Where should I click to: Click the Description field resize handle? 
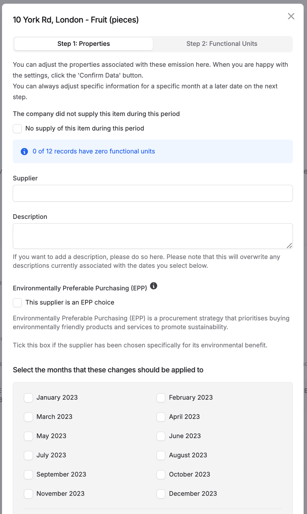pos(289,246)
